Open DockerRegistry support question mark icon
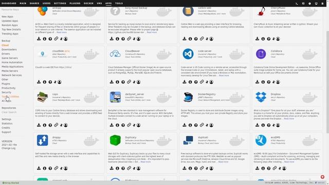This screenshot has height=185, width=329. [196, 125]
